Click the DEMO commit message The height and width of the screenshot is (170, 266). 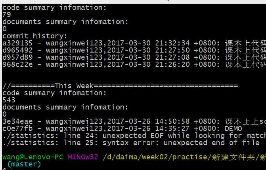233,128
